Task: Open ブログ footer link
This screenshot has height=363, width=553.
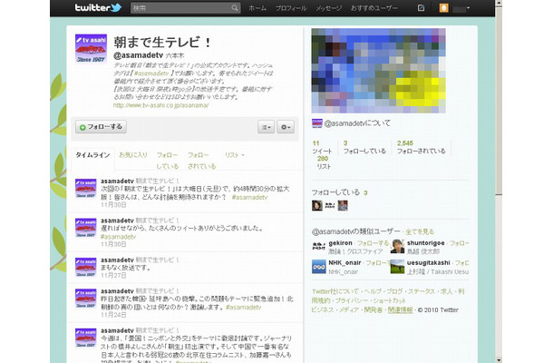Action: [394, 291]
